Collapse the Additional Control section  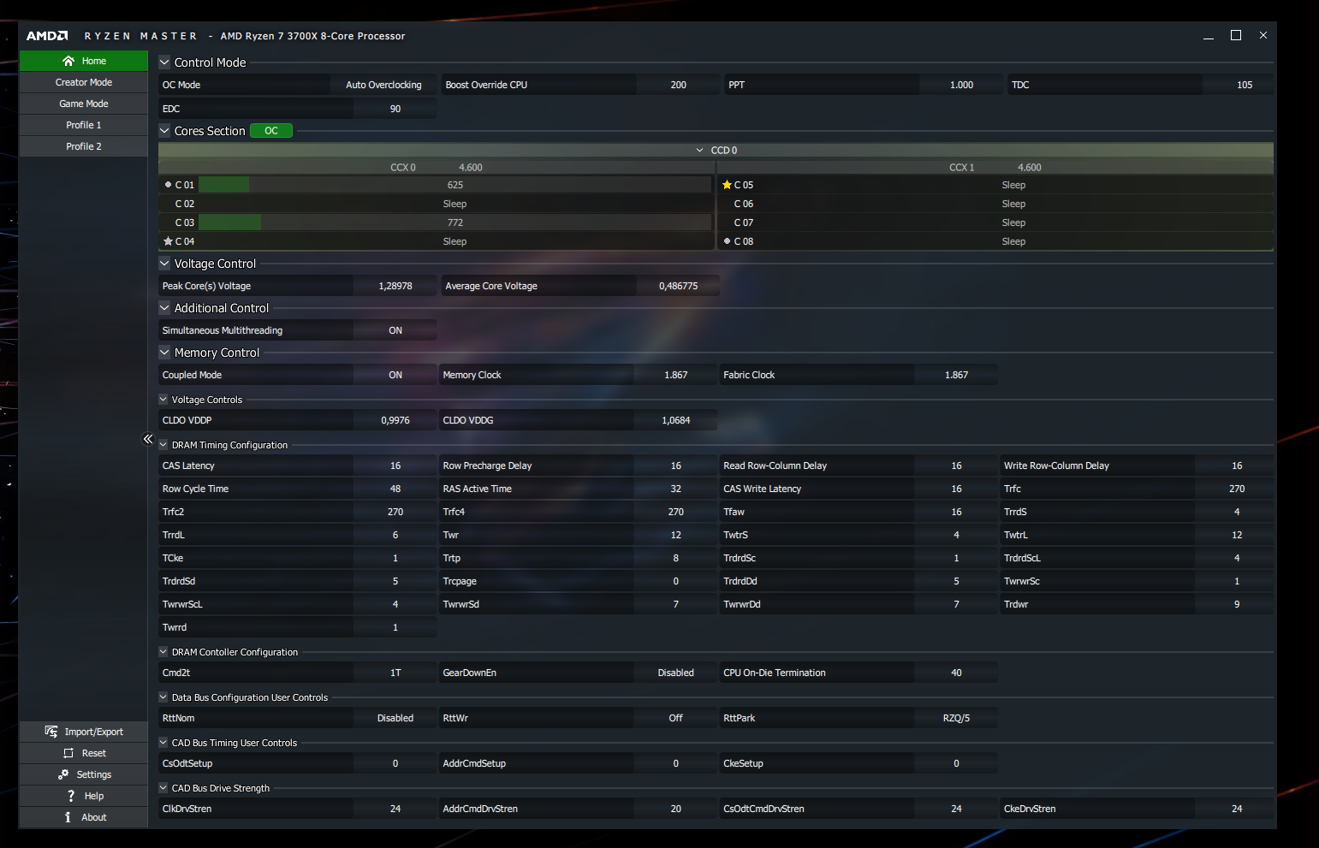164,308
